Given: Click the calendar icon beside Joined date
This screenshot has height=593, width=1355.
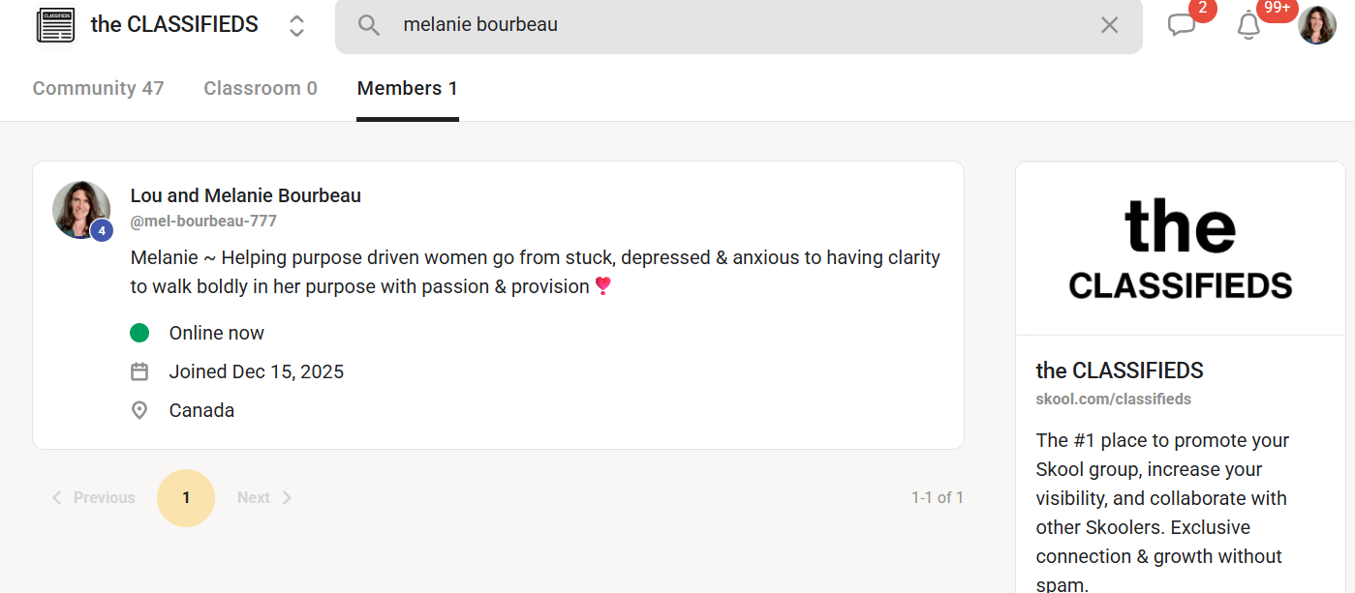Looking at the screenshot, I should [139, 371].
